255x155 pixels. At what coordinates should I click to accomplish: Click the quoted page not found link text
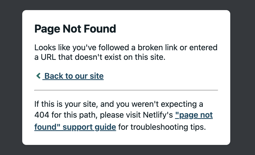click(x=194, y=115)
